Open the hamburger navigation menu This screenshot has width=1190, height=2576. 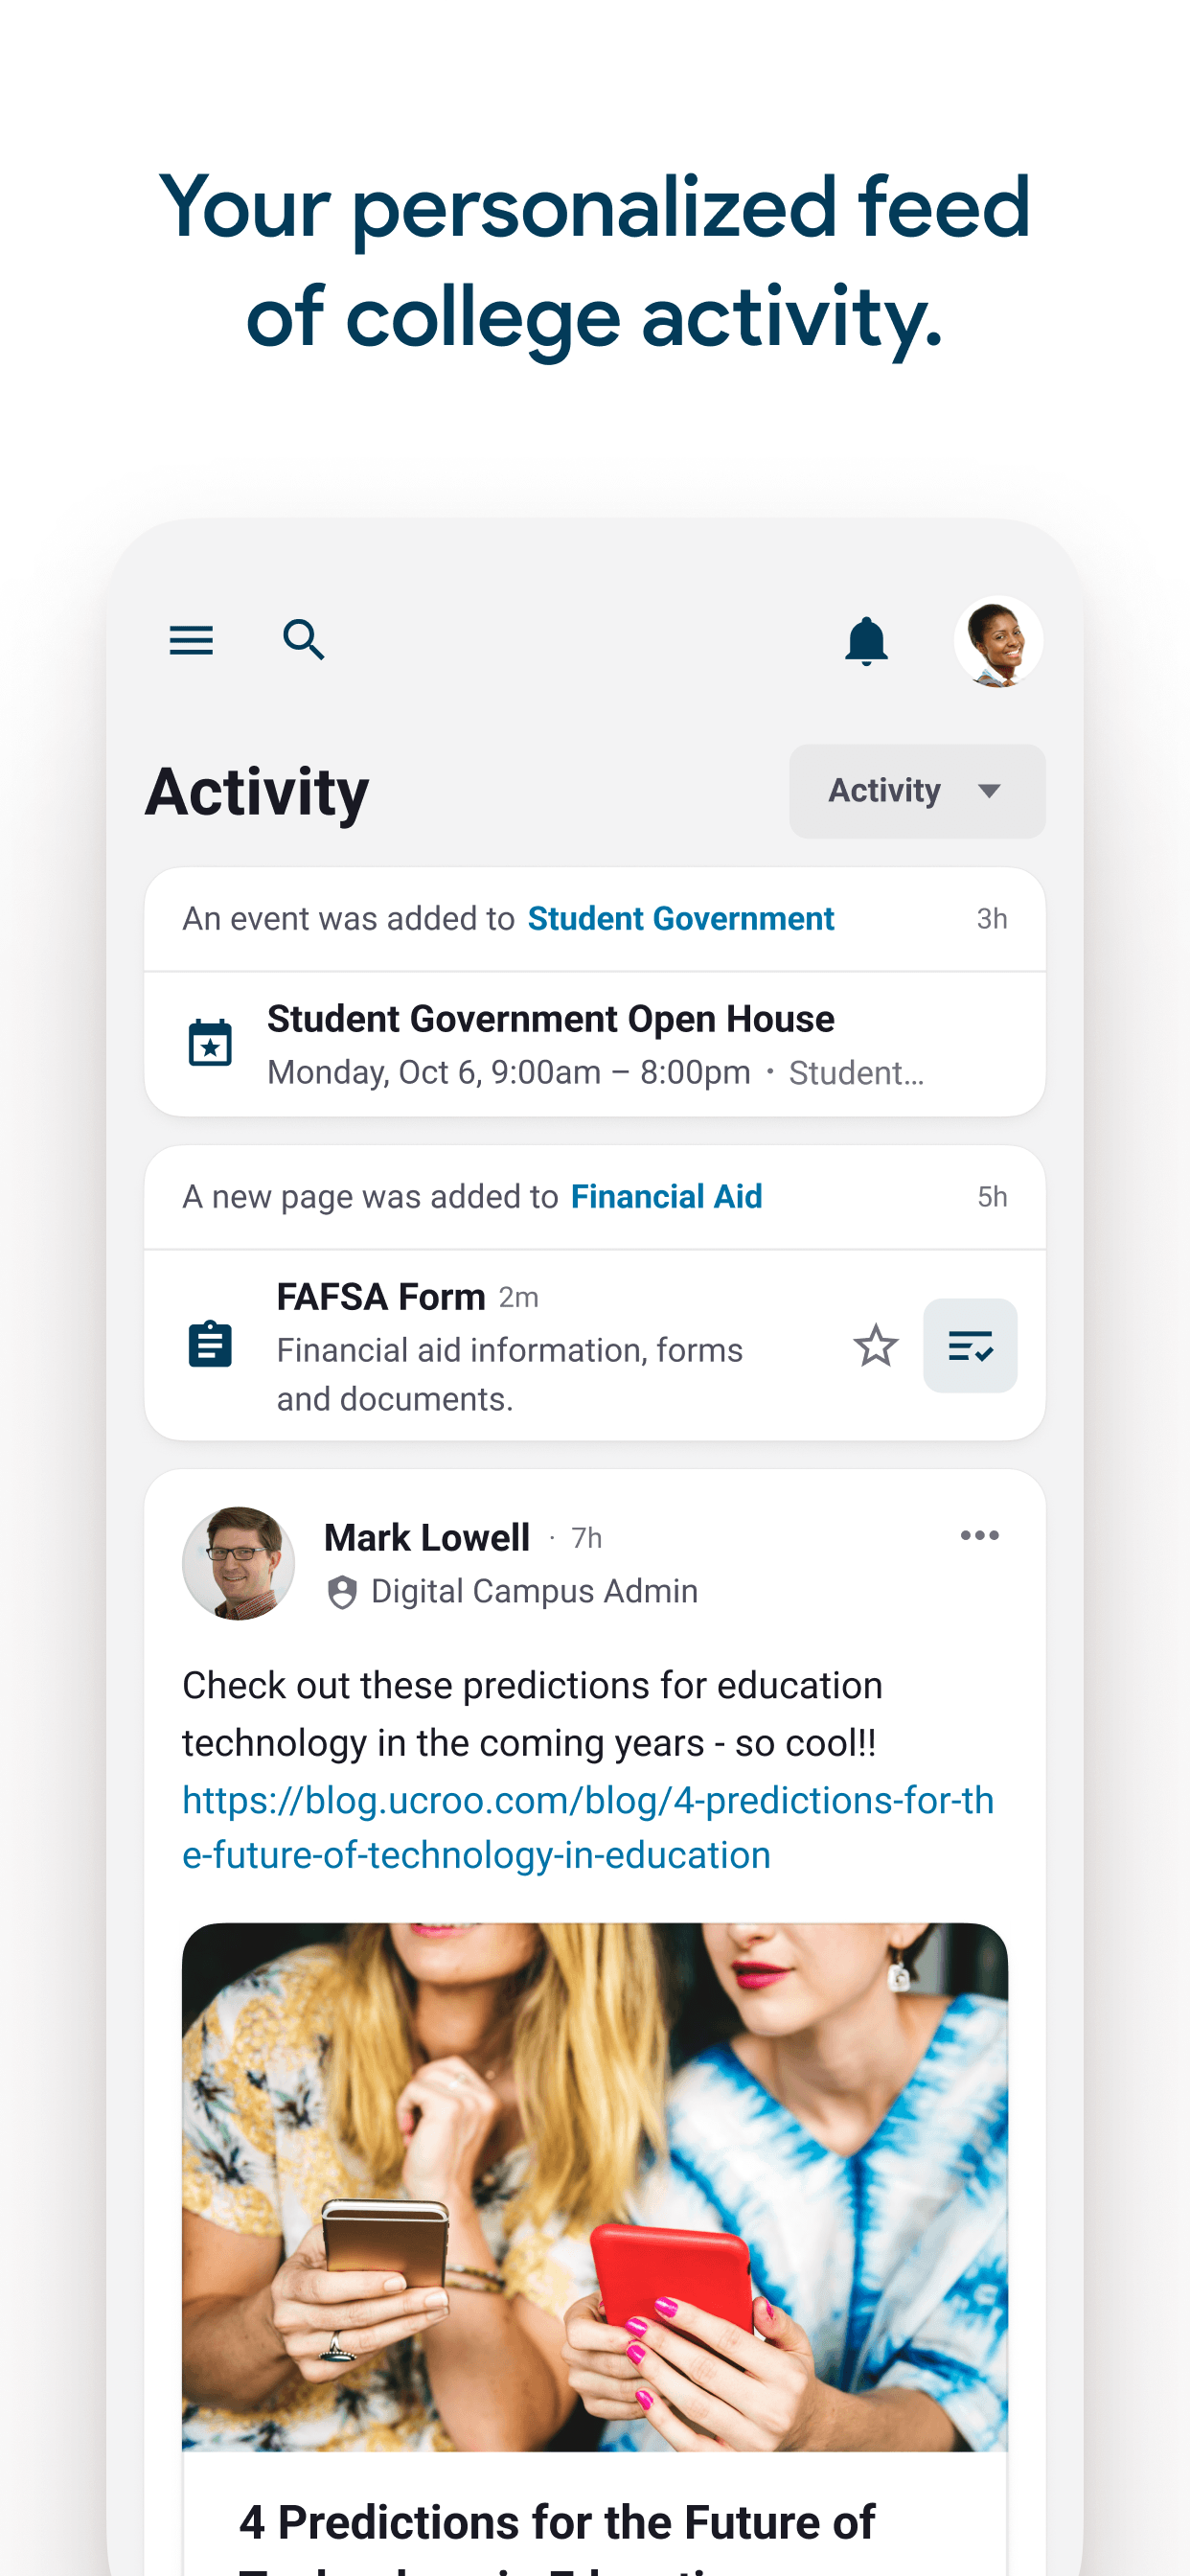click(191, 640)
